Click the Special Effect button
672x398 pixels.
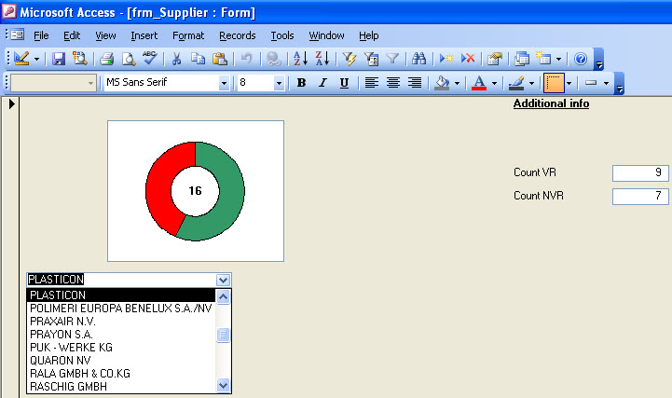(x=591, y=83)
